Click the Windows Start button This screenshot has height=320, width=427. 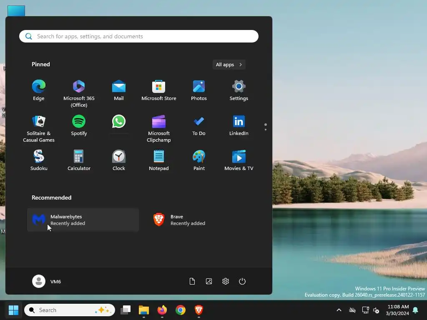[x=13, y=310]
